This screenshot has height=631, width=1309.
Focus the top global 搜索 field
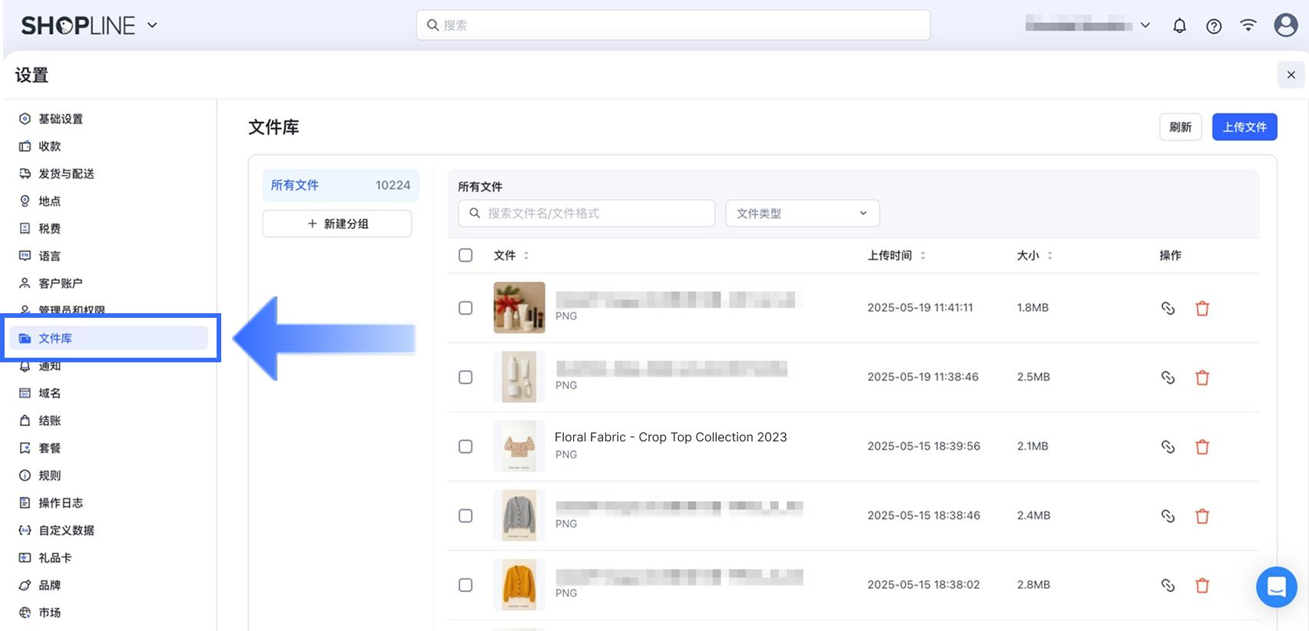(673, 25)
